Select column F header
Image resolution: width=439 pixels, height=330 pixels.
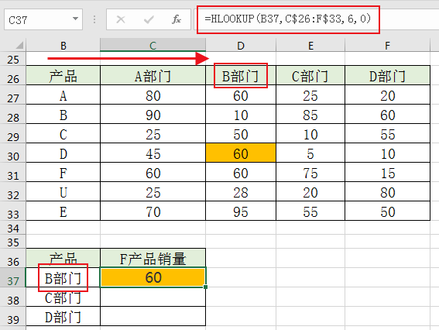point(387,46)
